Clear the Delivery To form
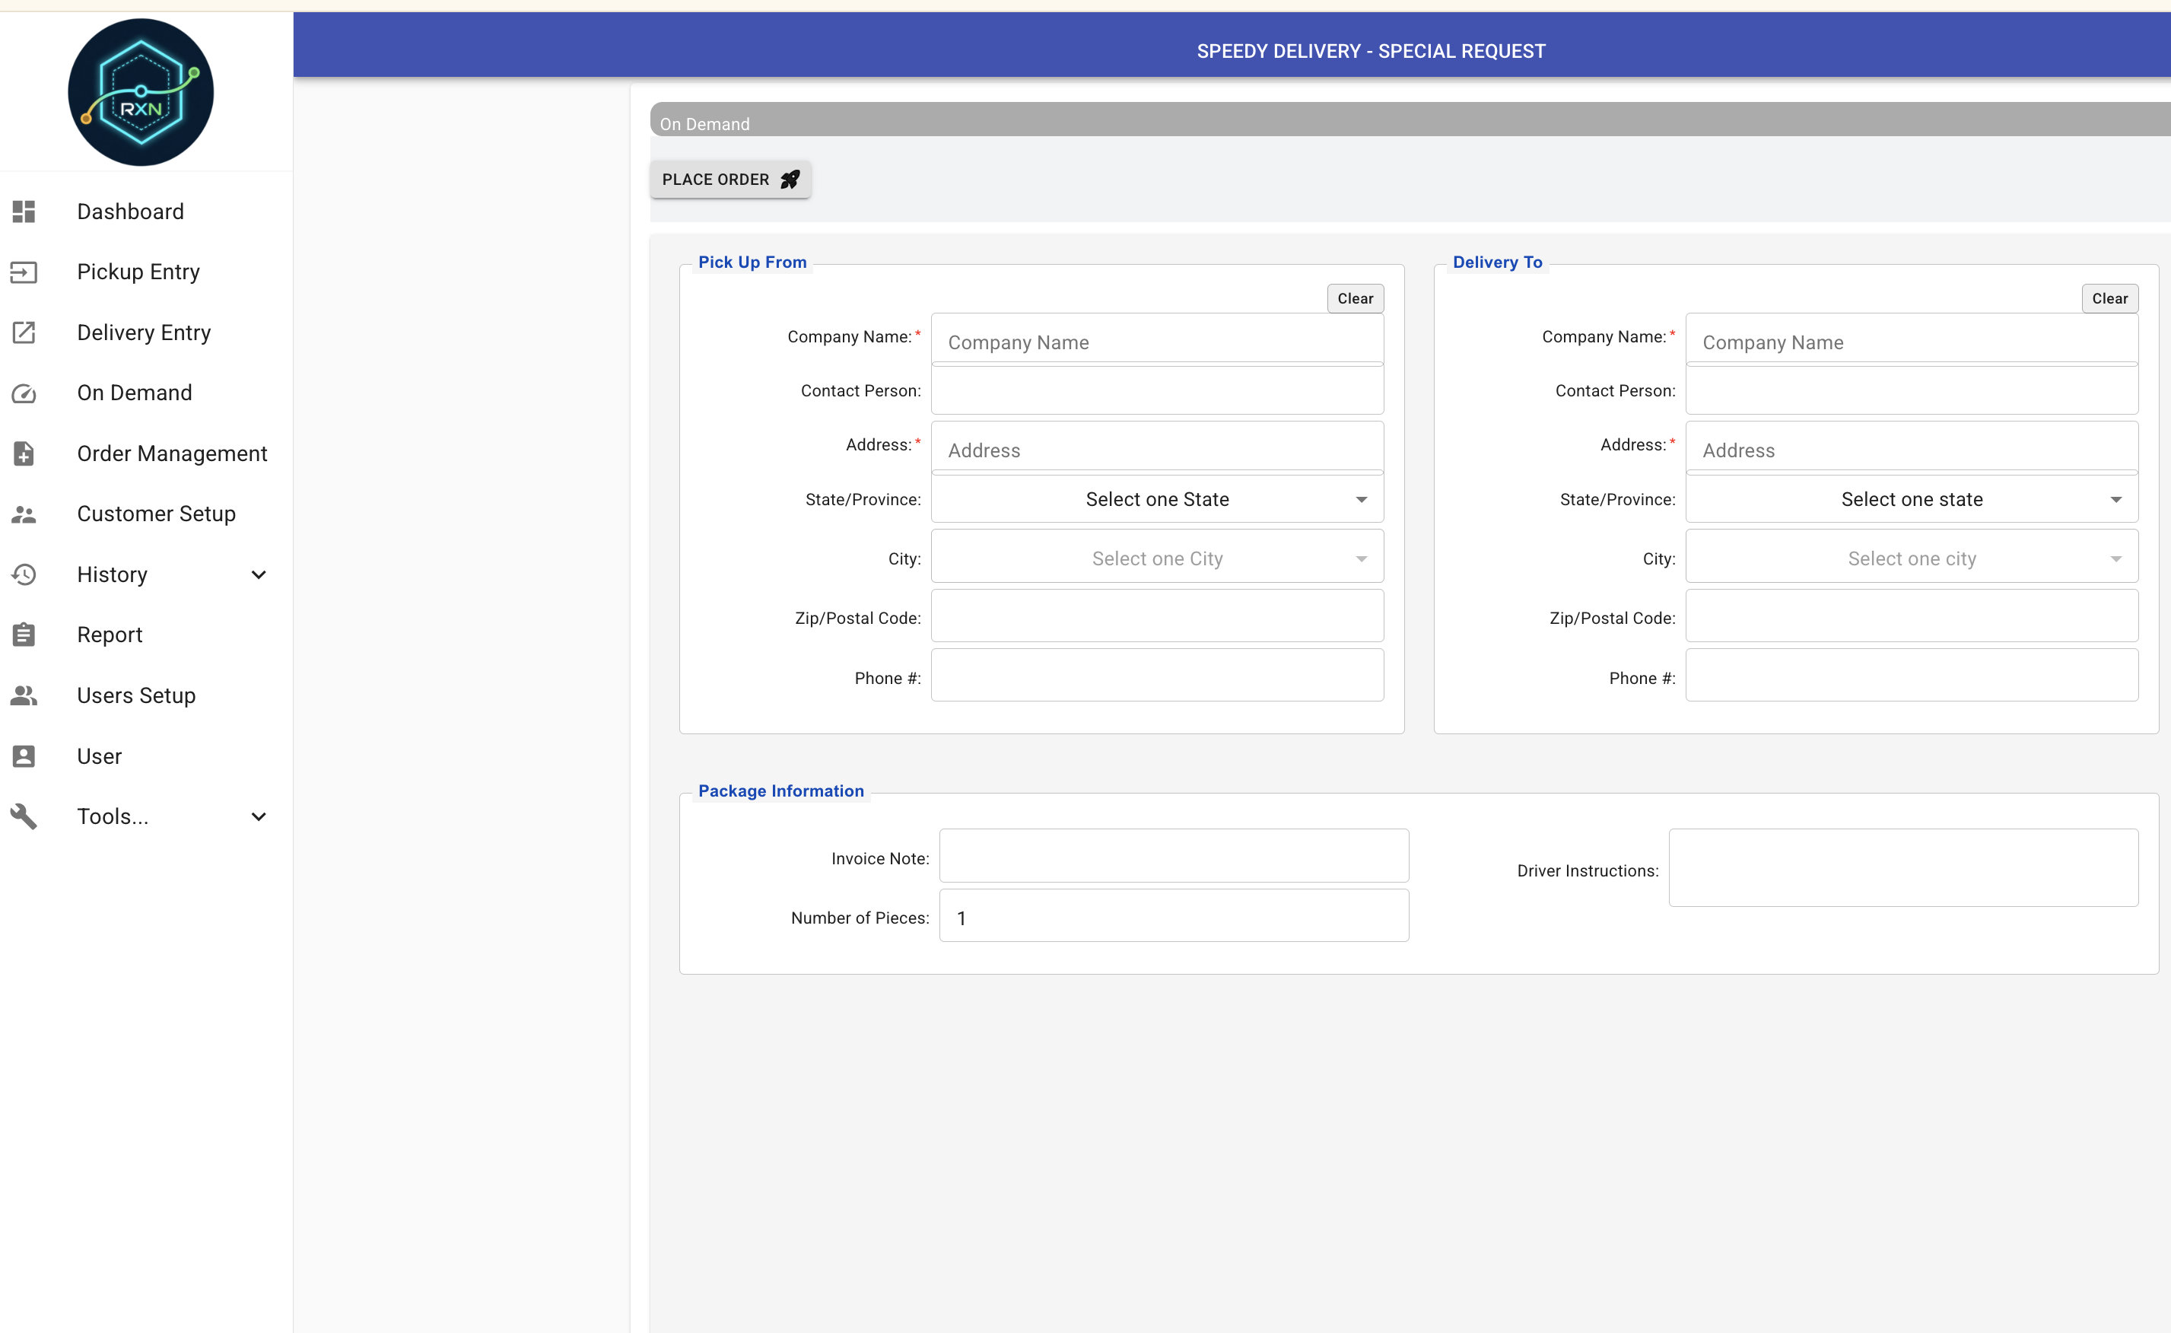2171x1333 pixels. (x=2109, y=299)
